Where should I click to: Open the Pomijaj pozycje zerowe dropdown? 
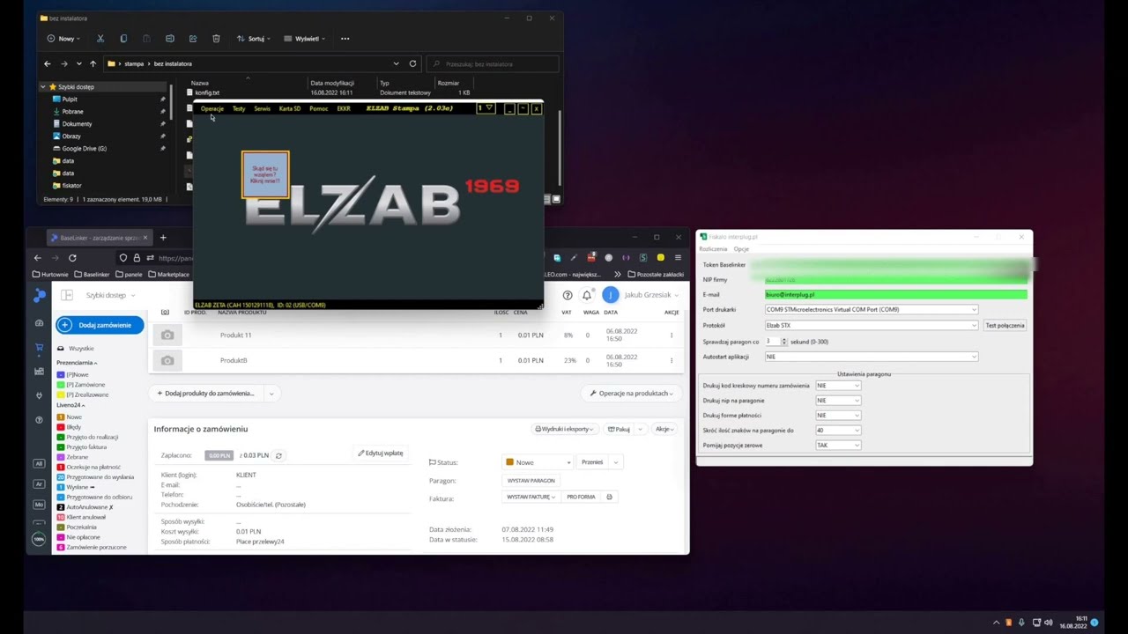click(x=838, y=445)
